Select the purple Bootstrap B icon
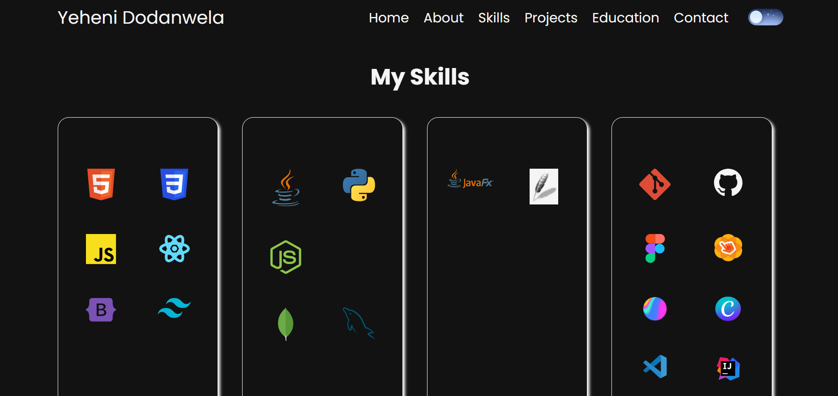This screenshot has height=396, width=838. pyautogui.click(x=101, y=310)
